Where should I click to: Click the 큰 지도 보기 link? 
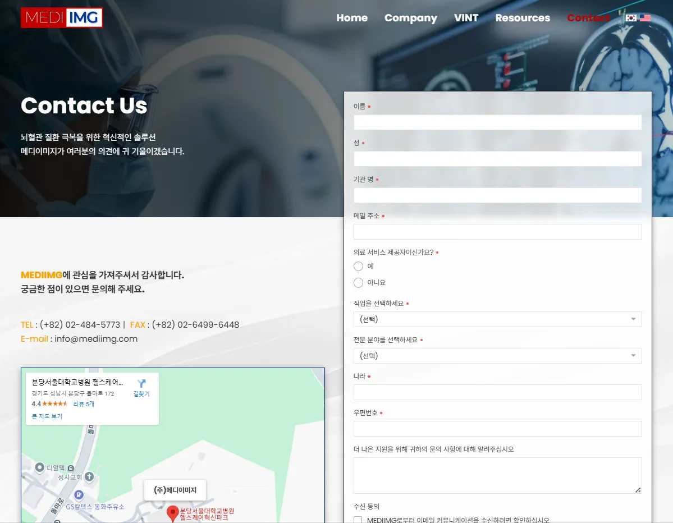pyautogui.click(x=47, y=416)
